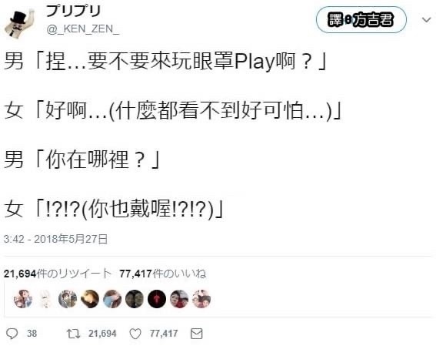Image resolution: width=436 pixels, height=346 pixels.
Task: Click the reply speech bubble icon
Action: click(x=12, y=334)
